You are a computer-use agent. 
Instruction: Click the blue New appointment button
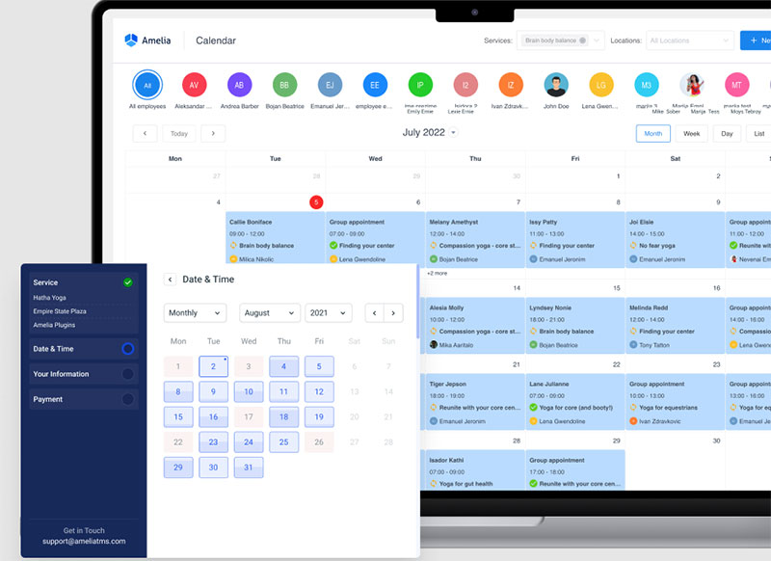click(x=756, y=40)
